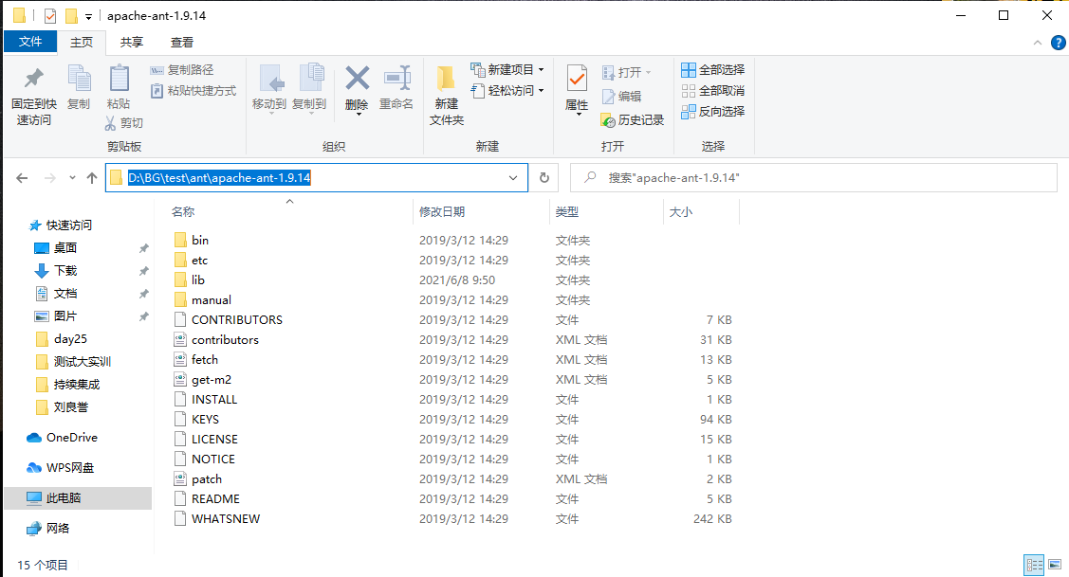Open New item (新建项目) dropdown
The image size is (1069, 577).
click(x=507, y=69)
